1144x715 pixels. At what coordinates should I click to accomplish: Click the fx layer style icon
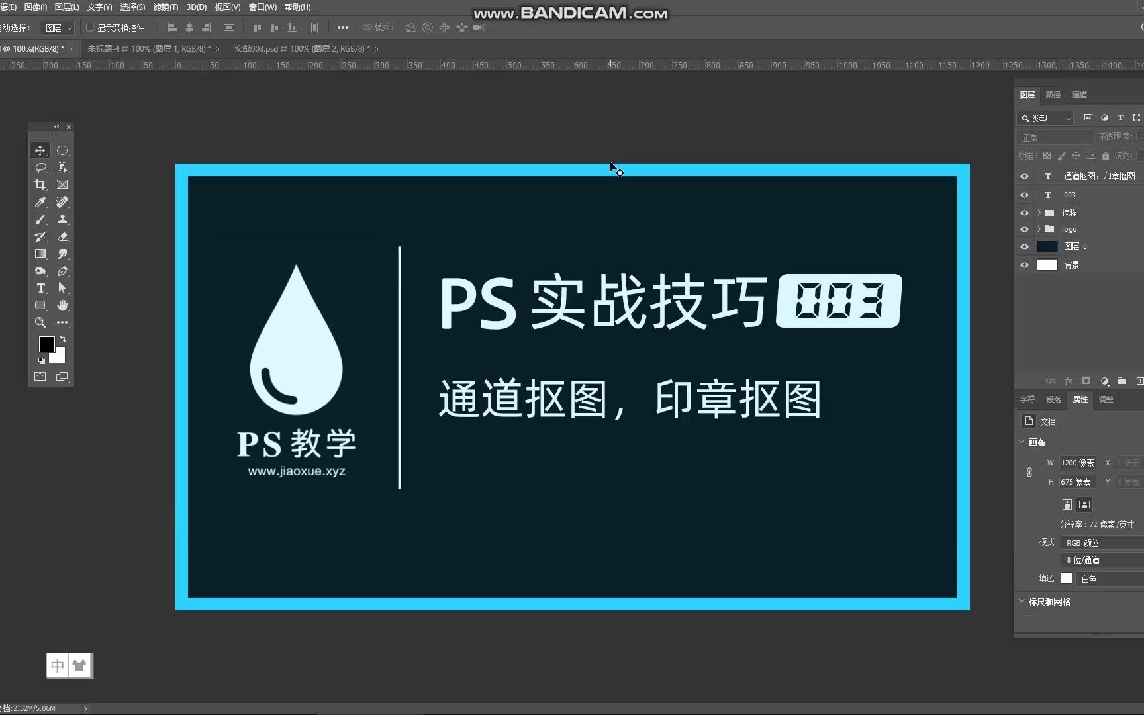pyautogui.click(x=1069, y=381)
